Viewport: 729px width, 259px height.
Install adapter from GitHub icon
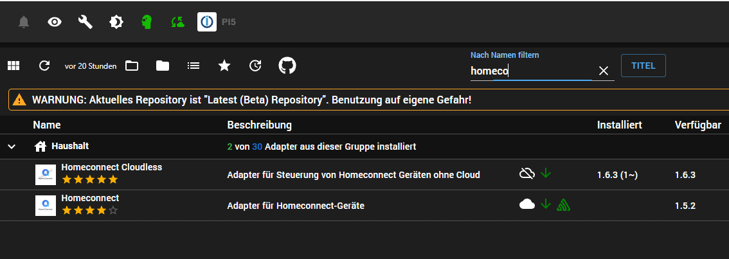coord(287,66)
